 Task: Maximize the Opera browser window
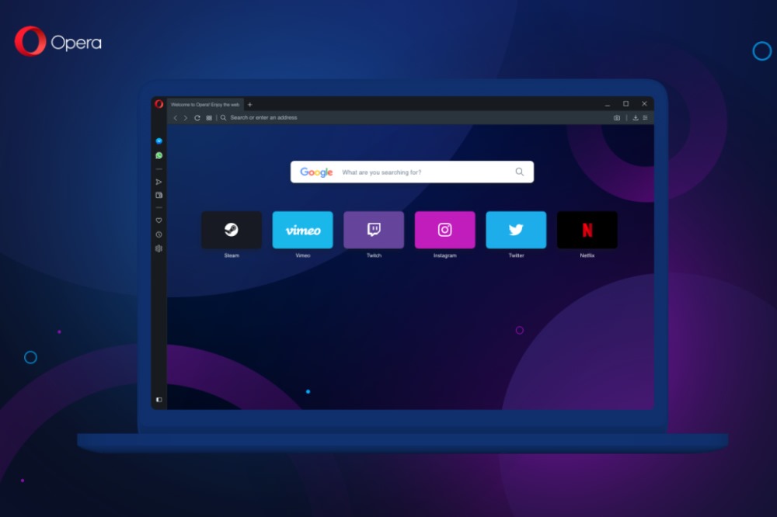(625, 104)
